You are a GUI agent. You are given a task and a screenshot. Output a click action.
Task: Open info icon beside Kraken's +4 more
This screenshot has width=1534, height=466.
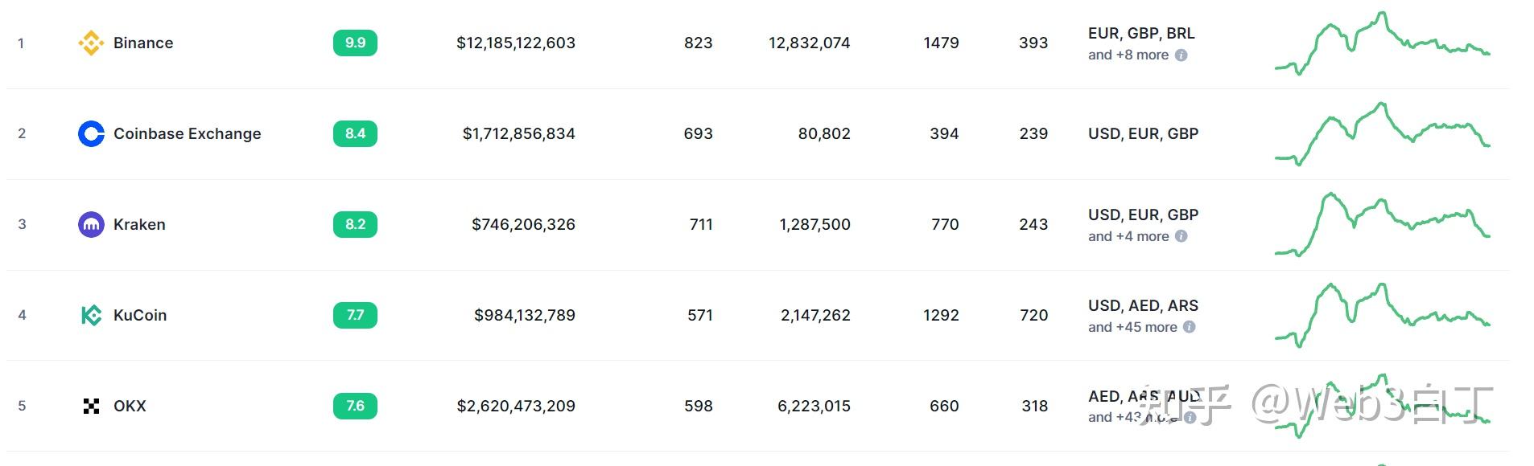1181,236
